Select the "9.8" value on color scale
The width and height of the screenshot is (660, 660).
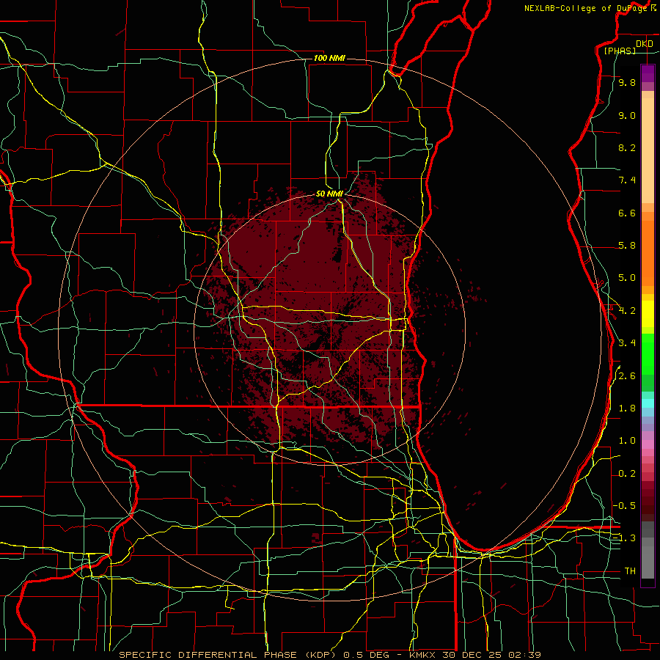click(x=627, y=82)
